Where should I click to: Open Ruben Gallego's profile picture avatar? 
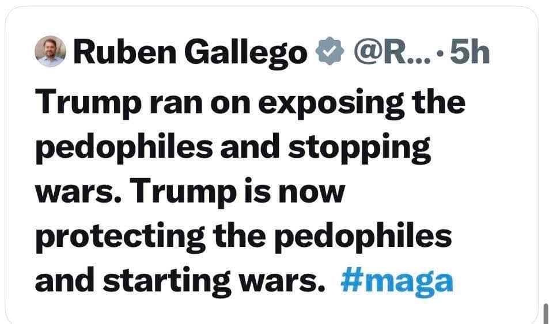point(51,51)
